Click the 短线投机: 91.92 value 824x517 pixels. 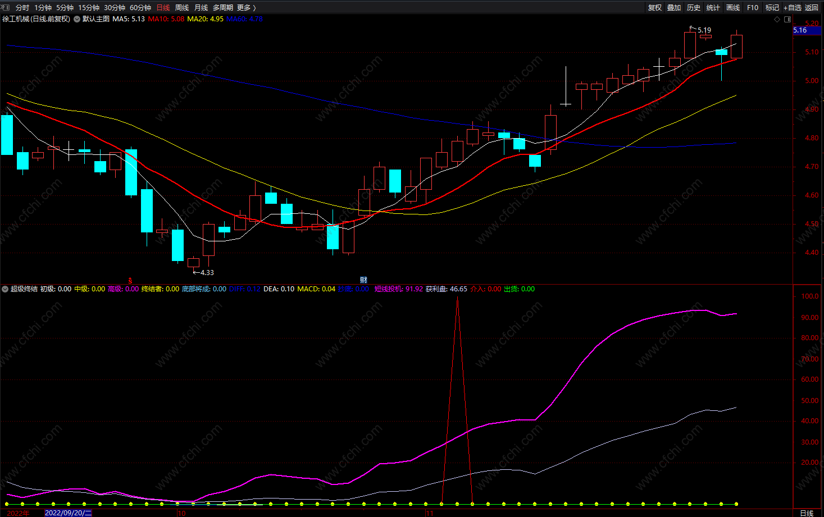pyautogui.click(x=399, y=289)
